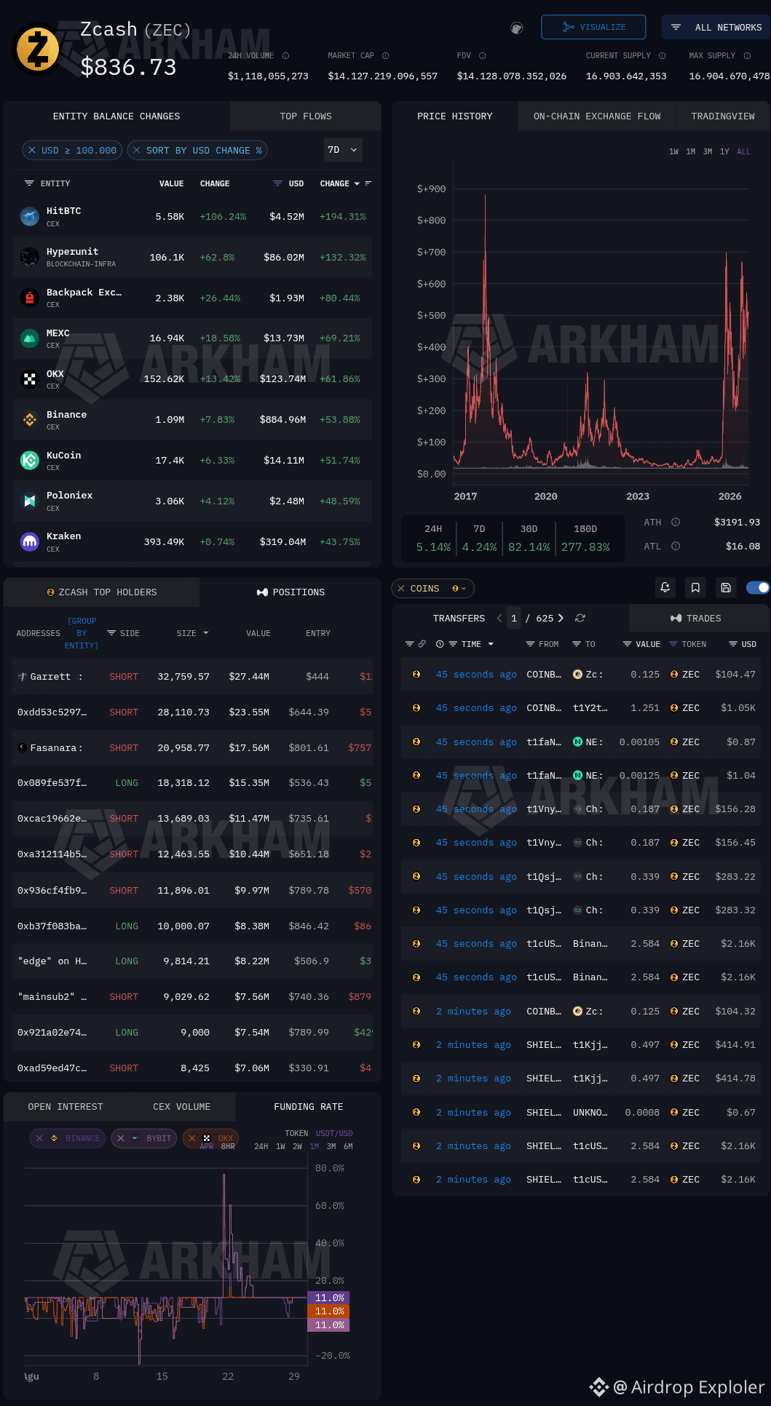Sort by CHANGE column dropdown arrow

click(x=357, y=183)
